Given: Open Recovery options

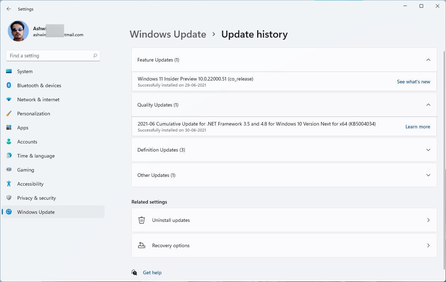Looking at the screenshot, I should click(x=284, y=245).
